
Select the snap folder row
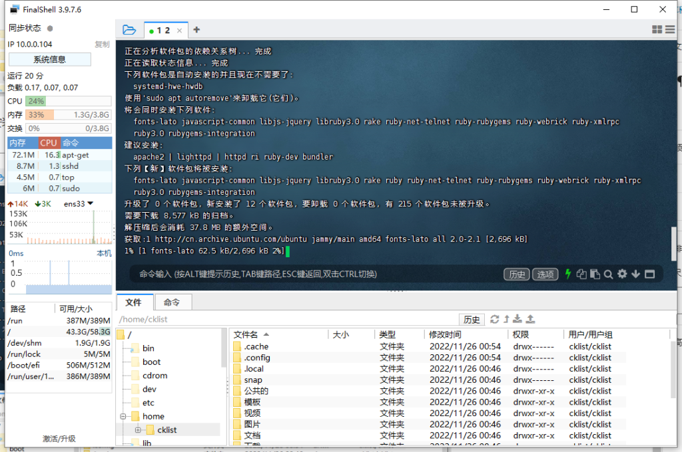click(x=429, y=380)
